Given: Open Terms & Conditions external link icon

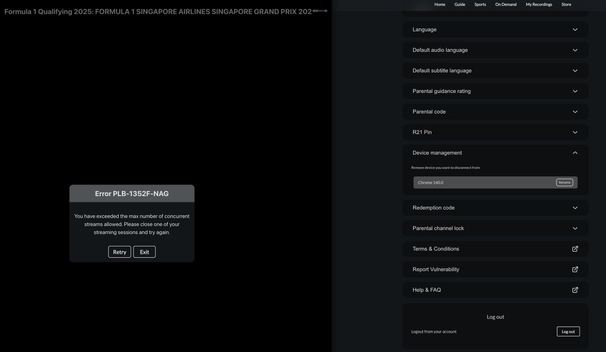Looking at the screenshot, I should click(575, 248).
